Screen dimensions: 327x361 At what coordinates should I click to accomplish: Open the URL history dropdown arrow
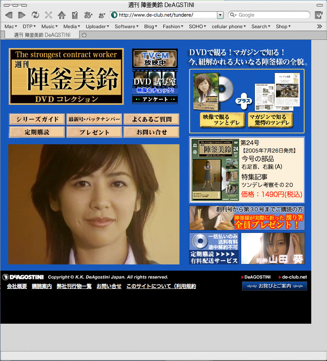pyautogui.click(x=220, y=15)
